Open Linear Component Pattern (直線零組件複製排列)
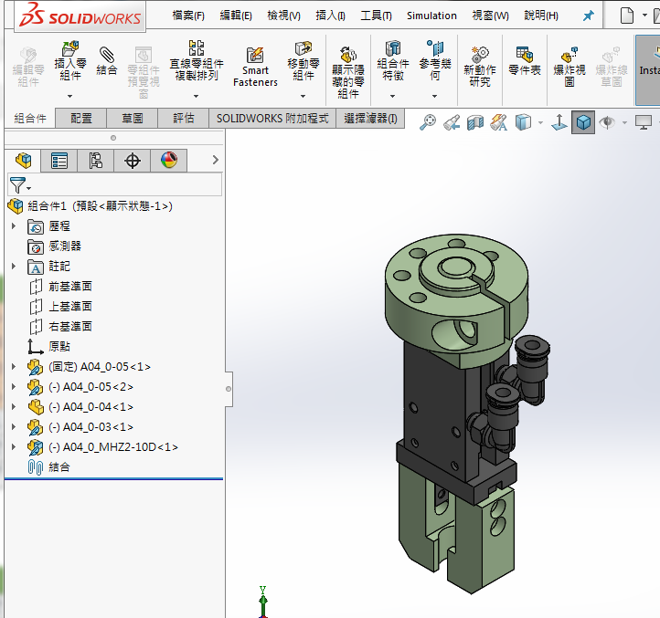 click(x=197, y=60)
